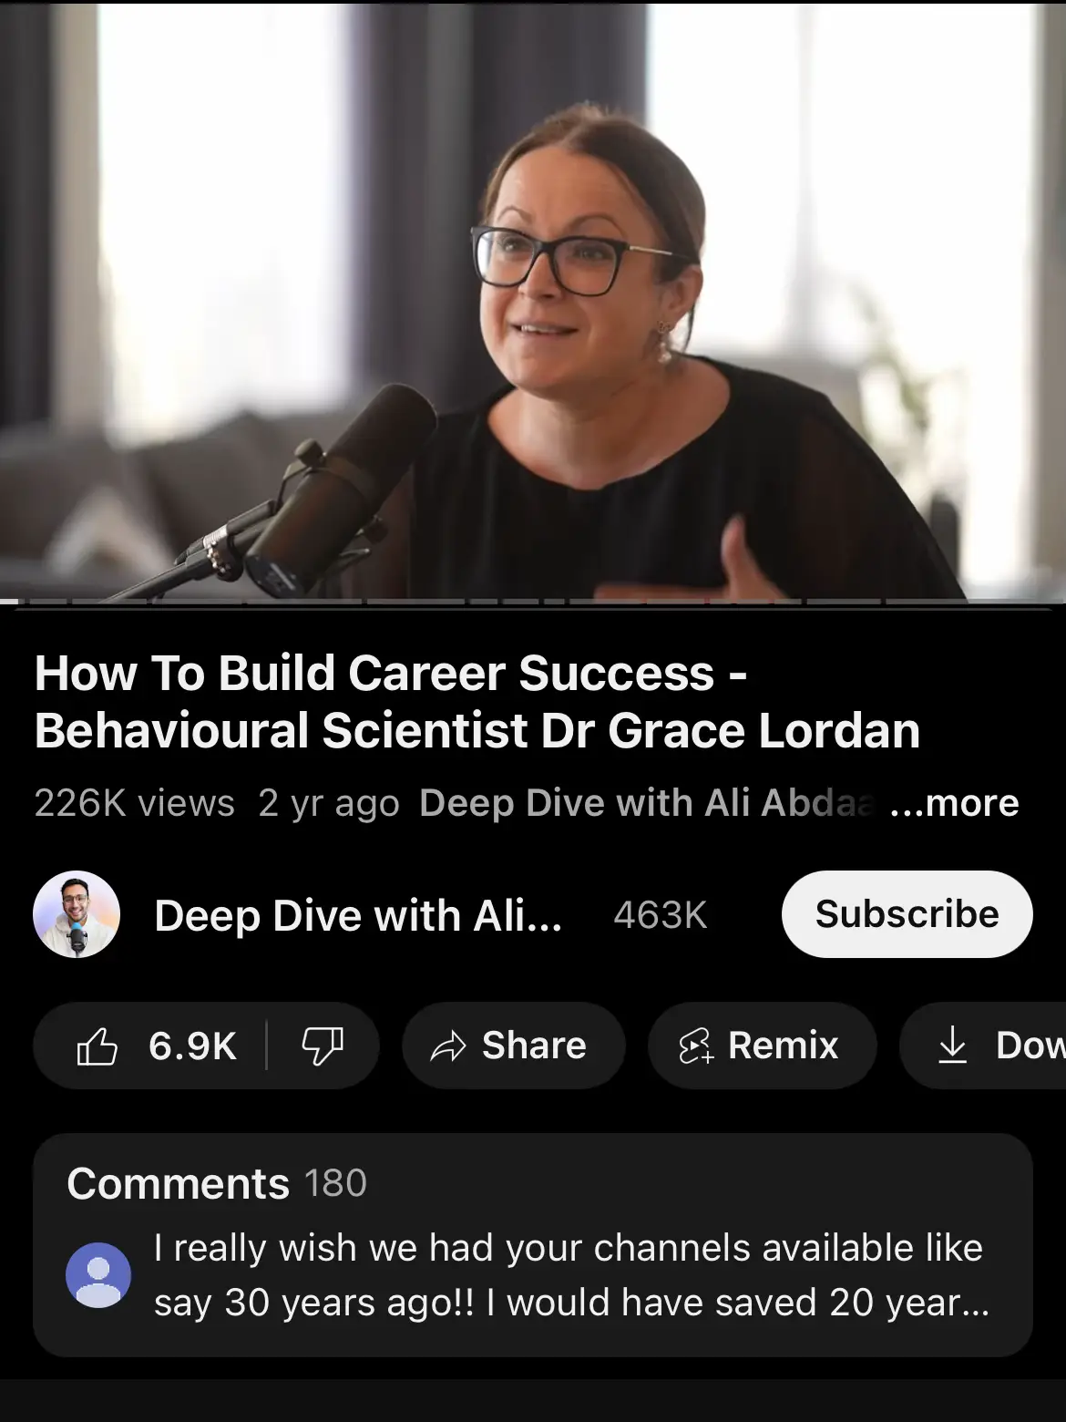Click the Remix icon
The height and width of the screenshot is (1422, 1066).
pyautogui.click(x=695, y=1046)
